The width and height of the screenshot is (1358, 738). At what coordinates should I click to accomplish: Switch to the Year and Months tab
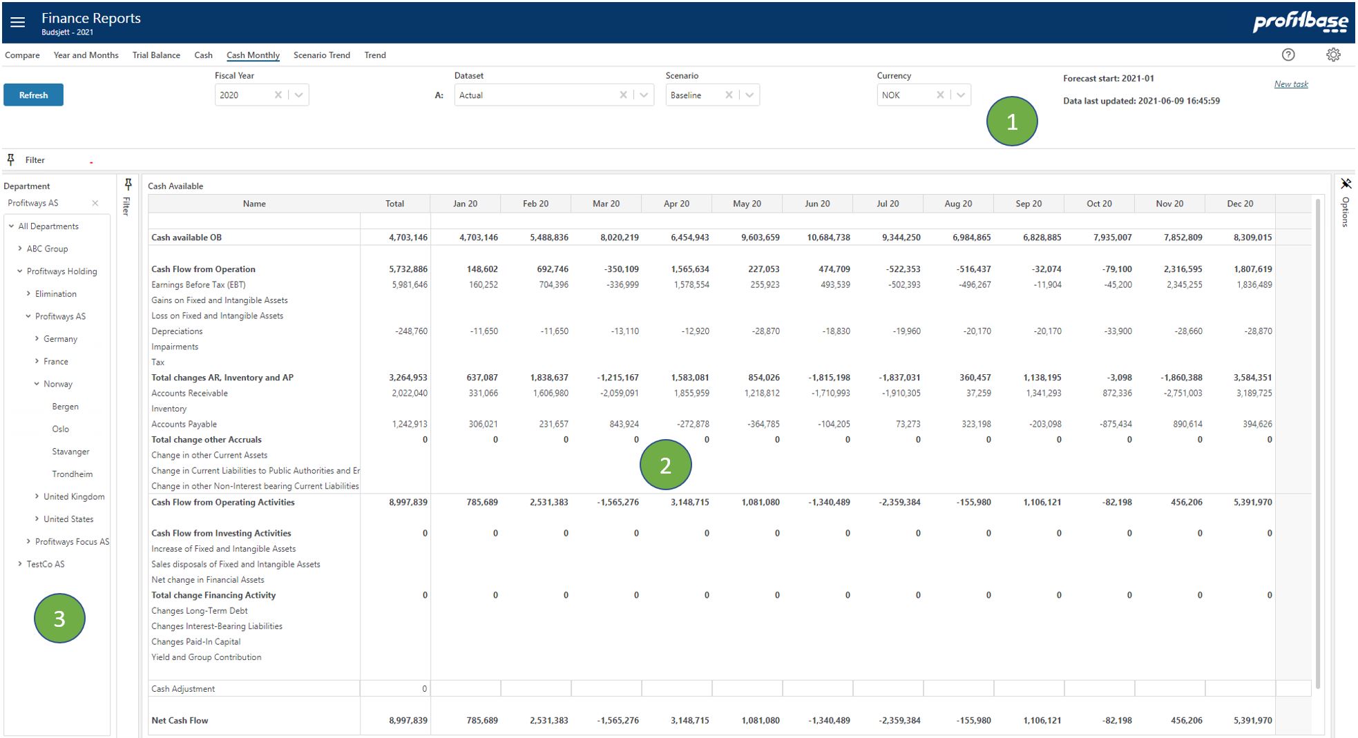(86, 55)
